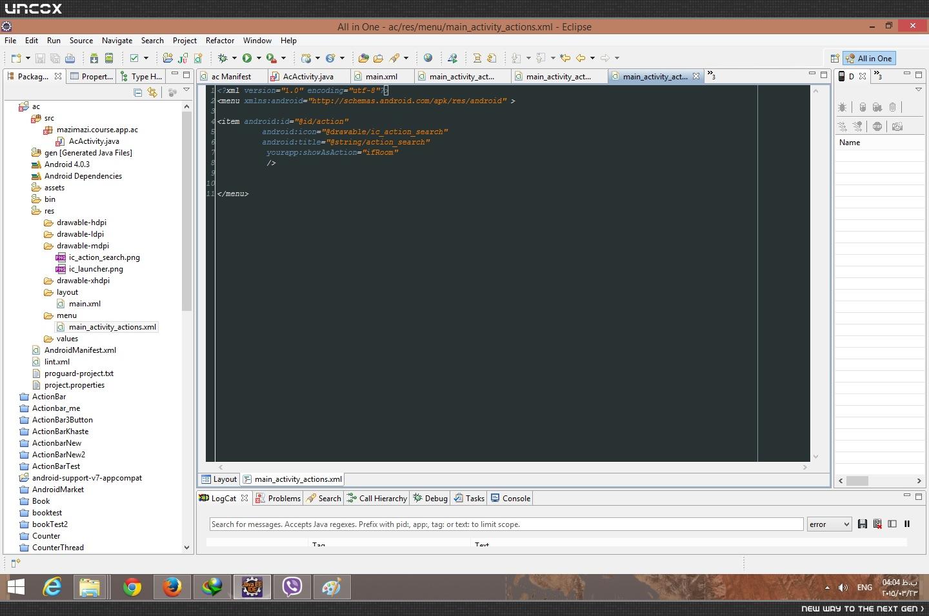The height and width of the screenshot is (616, 929).
Task: Click the Devices panel Cause GC trash icon
Action: 892,107
